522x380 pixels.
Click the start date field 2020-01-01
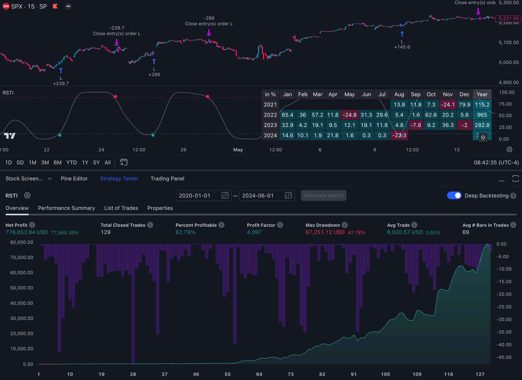coord(203,195)
